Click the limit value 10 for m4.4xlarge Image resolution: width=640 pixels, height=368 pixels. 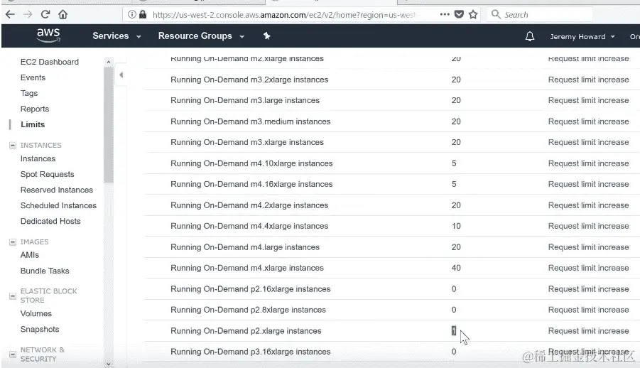point(456,227)
